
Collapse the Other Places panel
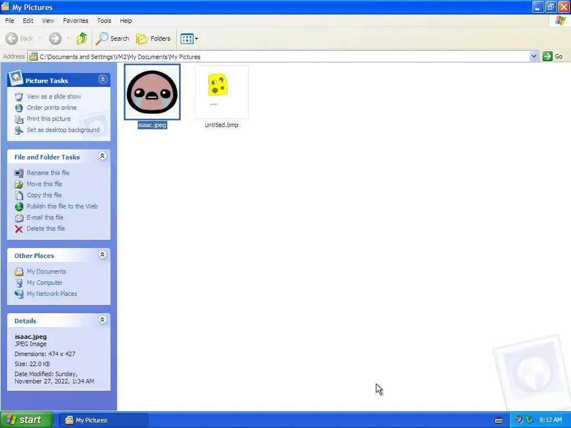pyautogui.click(x=103, y=255)
